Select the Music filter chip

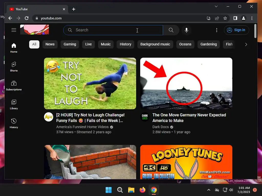(x=106, y=44)
